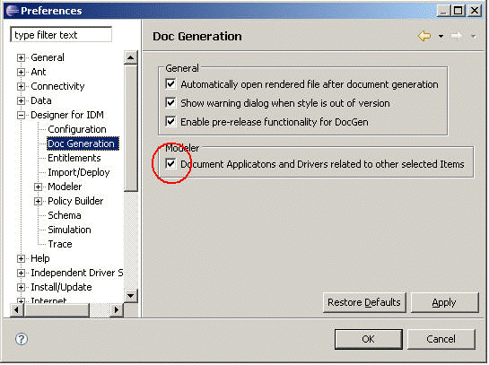The height and width of the screenshot is (365, 489).
Task: Open the help question mark icon
Action: [x=22, y=339]
